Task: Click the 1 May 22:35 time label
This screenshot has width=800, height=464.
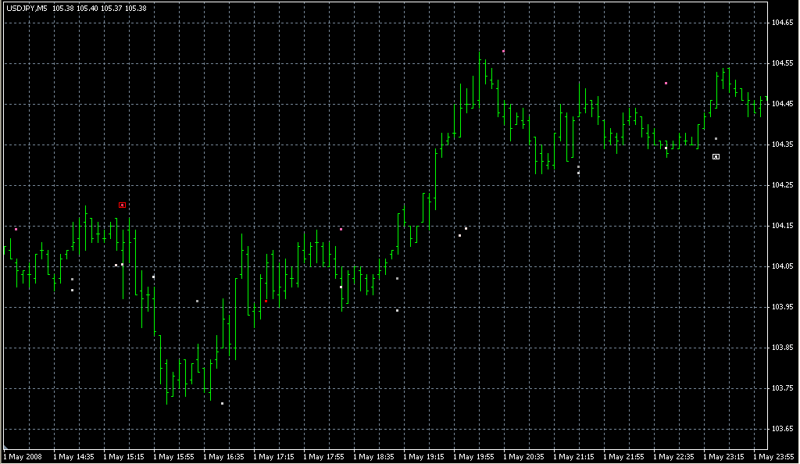Action: pos(673,457)
